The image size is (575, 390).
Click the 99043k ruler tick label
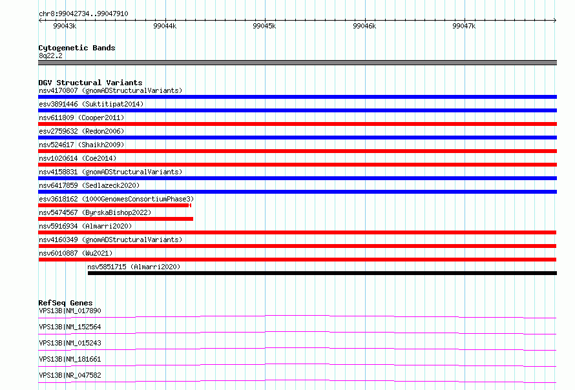(x=65, y=26)
